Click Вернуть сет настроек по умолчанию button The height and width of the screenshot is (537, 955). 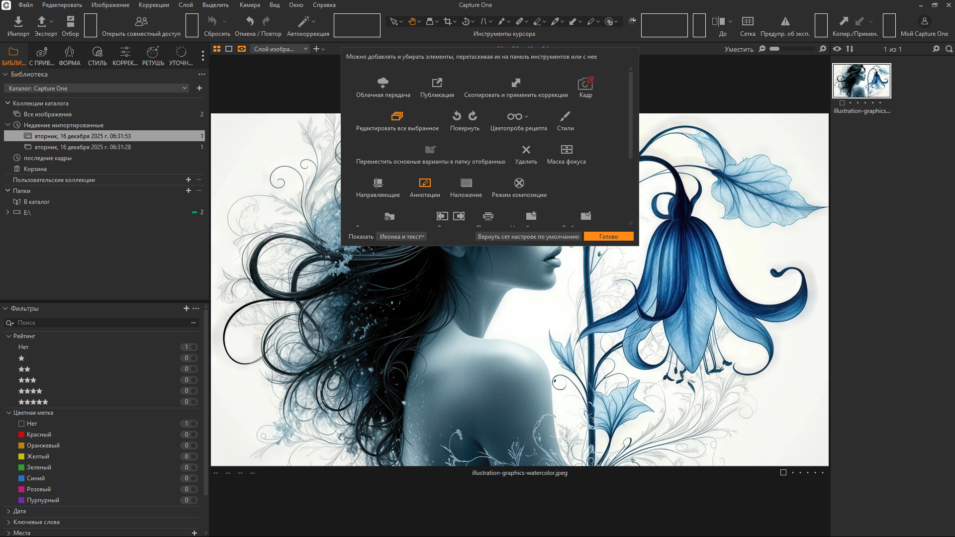(x=528, y=237)
